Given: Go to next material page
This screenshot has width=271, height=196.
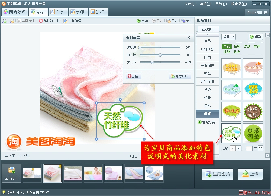Looking at the screenshot, I should tap(238, 148).
